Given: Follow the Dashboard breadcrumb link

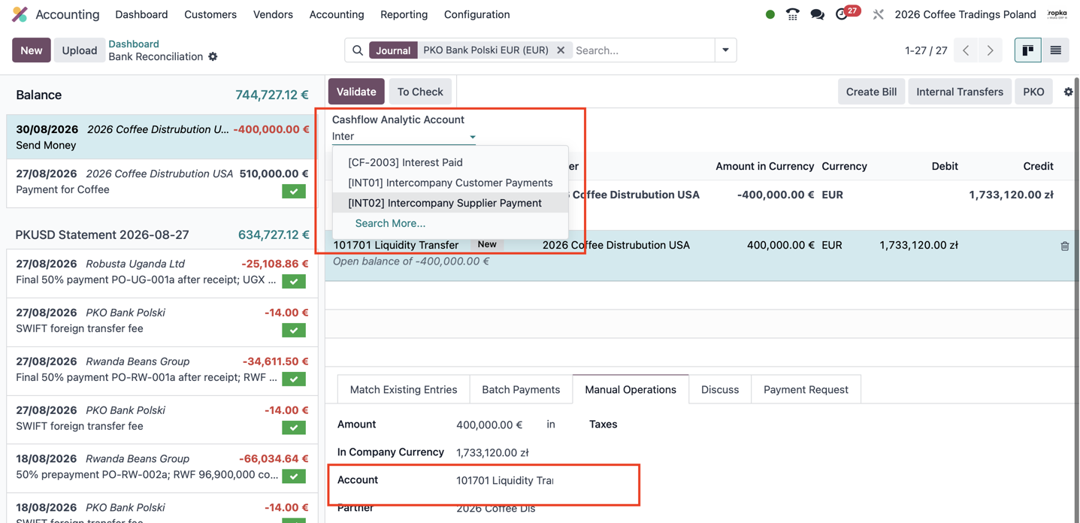Looking at the screenshot, I should 134,44.
